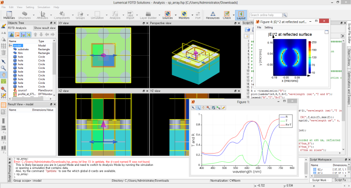Toggle first filter icon in Objects Tree toolbar
Viewport: 351px width, 188px height.
click(x=11, y=34)
